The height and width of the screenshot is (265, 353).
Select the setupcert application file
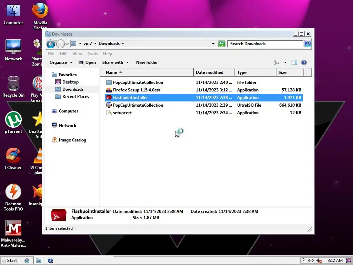[204, 113]
